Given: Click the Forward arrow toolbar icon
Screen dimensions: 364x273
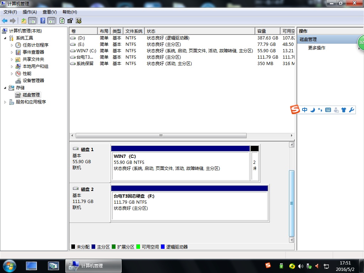Looking at the screenshot, I should tap(13, 21).
